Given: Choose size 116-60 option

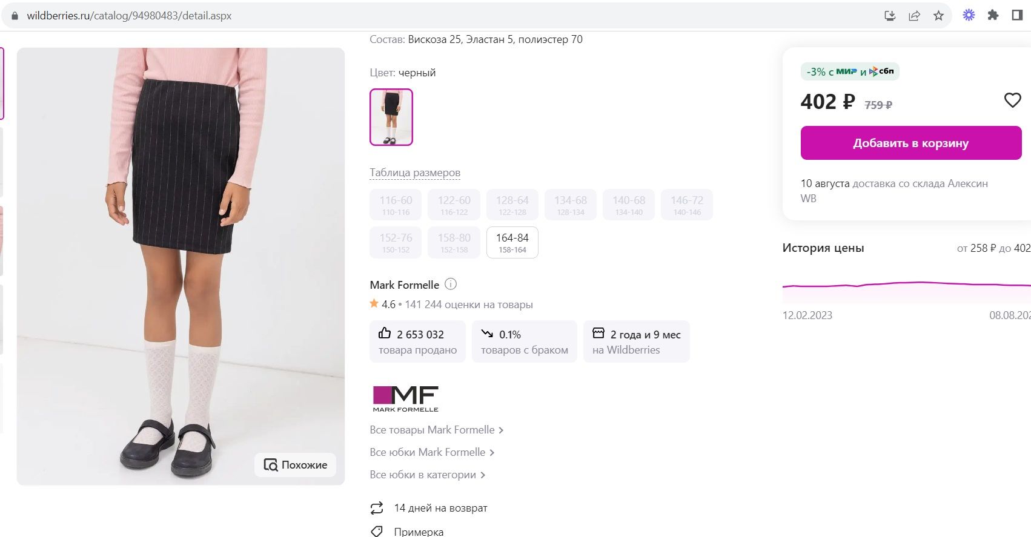Looking at the screenshot, I should (x=396, y=205).
